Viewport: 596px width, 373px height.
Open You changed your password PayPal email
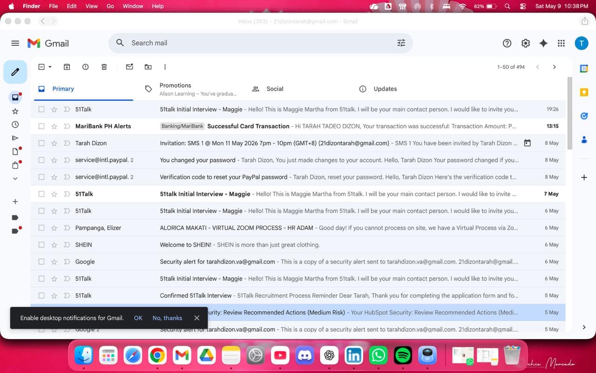[x=298, y=160]
